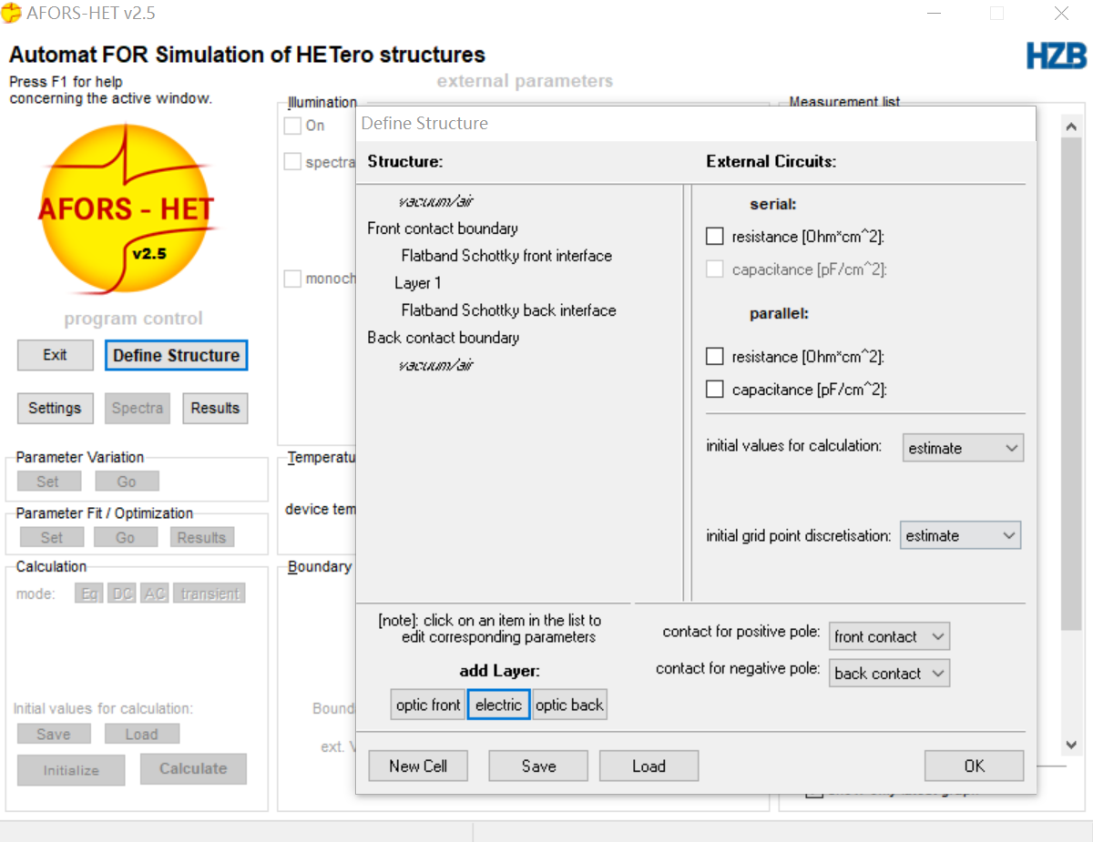
Task: Select Back contact boundary in structure list
Action: pyautogui.click(x=443, y=338)
